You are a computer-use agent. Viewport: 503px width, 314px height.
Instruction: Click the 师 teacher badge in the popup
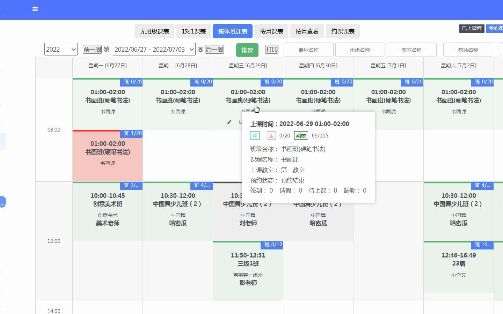click(x=255, y=136)
